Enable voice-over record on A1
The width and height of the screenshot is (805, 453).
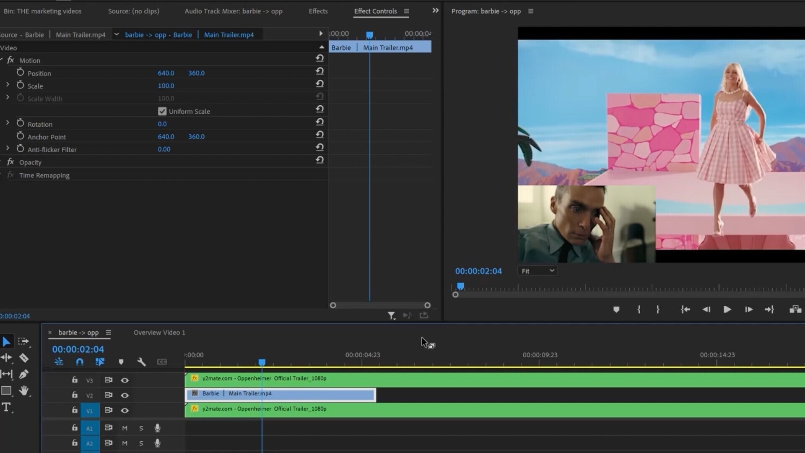pyautogui.click(x=157, y=428)
